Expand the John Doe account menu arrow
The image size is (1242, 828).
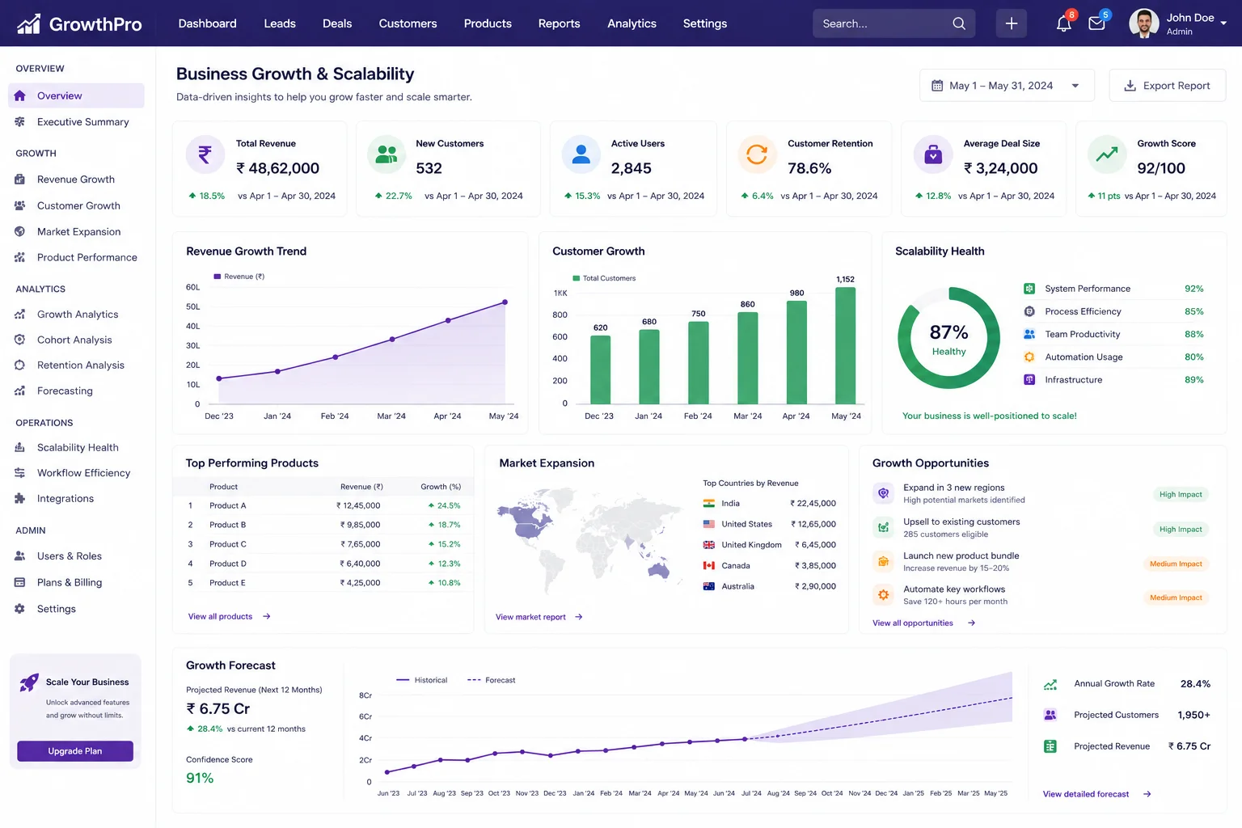1223,23
